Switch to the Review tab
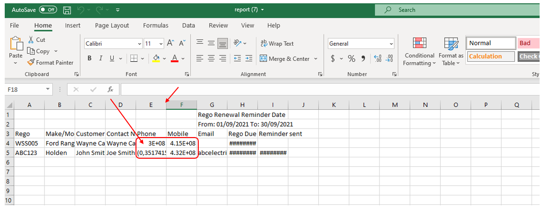 point(218,25)
